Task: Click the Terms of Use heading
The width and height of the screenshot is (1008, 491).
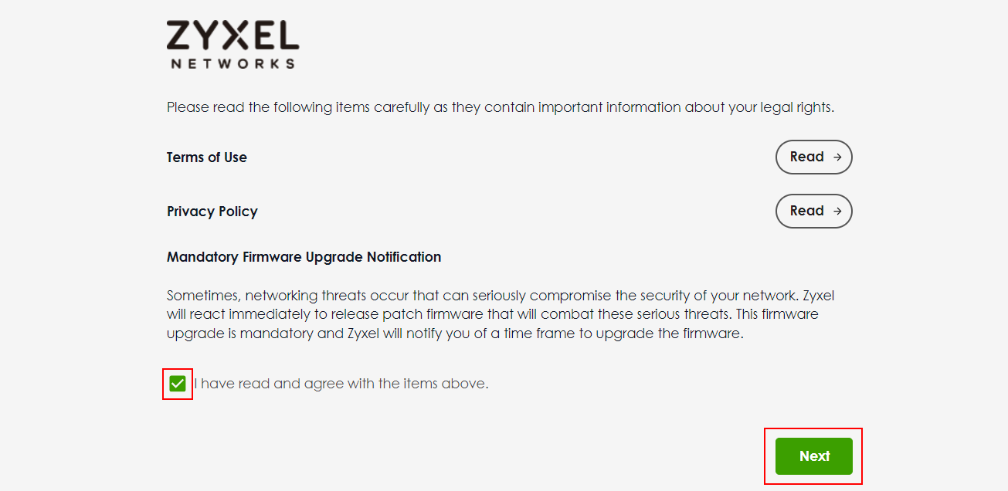Action: (207, 157)
